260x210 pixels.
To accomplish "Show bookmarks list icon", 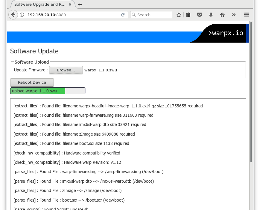I will coord(188,15).
